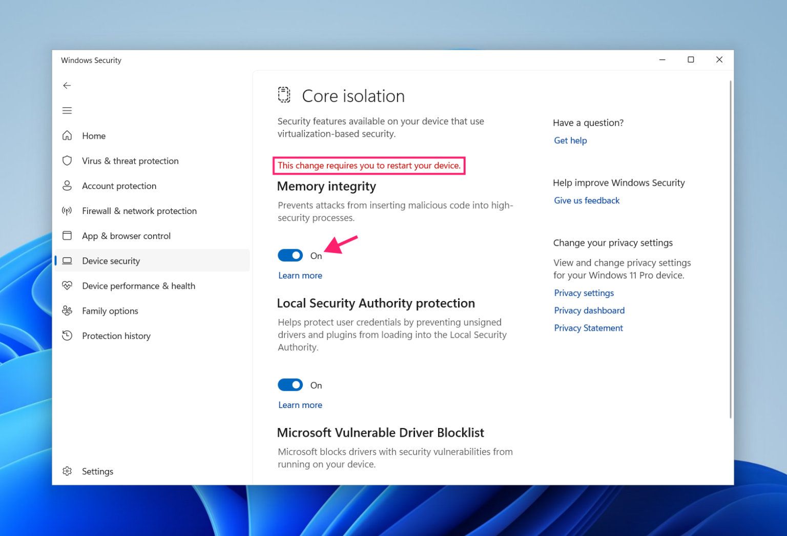This screenshot has width=787, height=536.
Task: Close the Windows Security window
Action: pos(719,60)
